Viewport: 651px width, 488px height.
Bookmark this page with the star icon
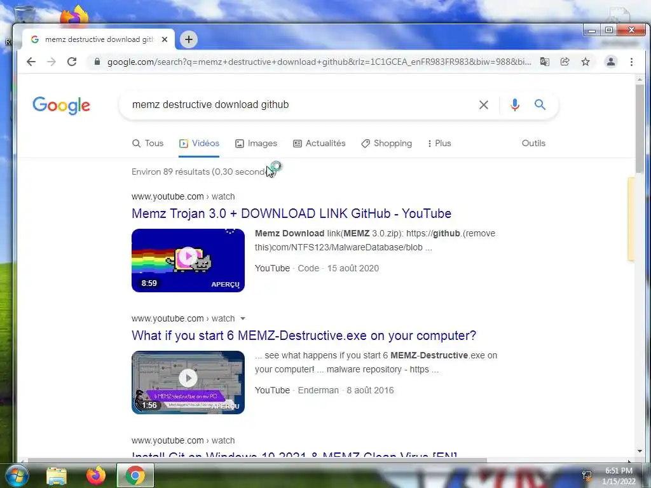tap(586, 62)
